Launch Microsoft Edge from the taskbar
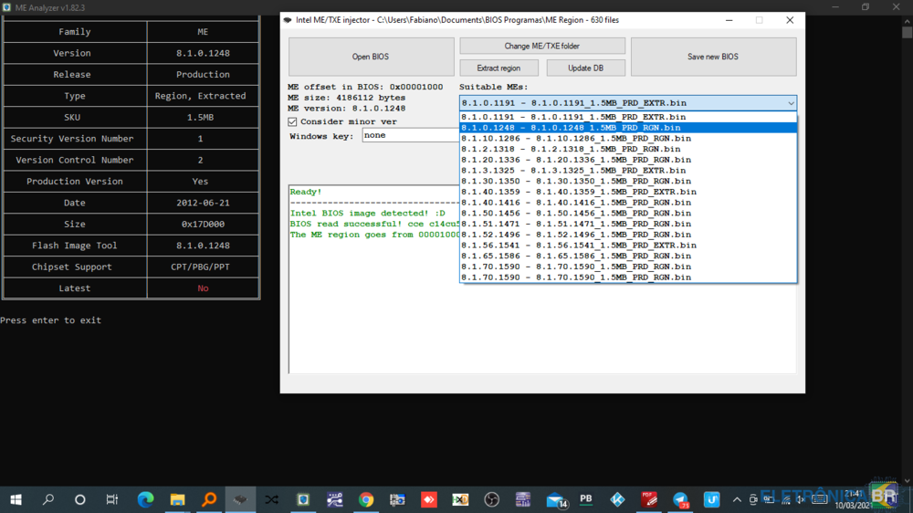Screen dimensions: 913x513 [x=145, y=499]
